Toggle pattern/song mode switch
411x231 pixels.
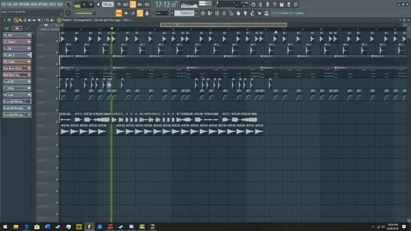point(78,4)
